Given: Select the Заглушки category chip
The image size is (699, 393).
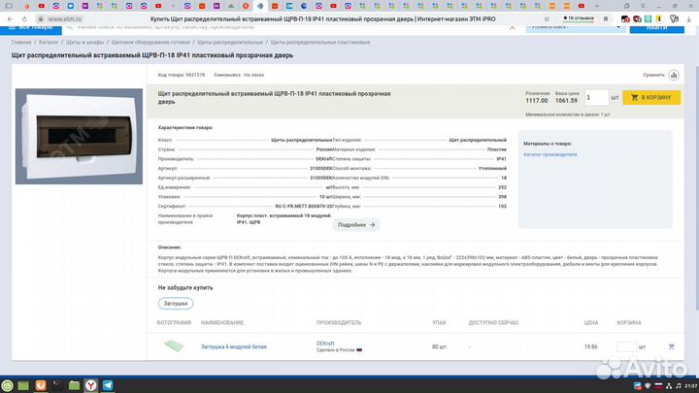Looking at the screenshot, I should click(x=176, y=303).
